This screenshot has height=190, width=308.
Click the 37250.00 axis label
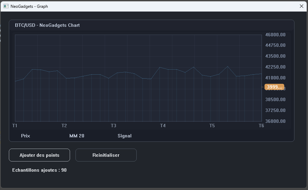[x=275, y=110]
